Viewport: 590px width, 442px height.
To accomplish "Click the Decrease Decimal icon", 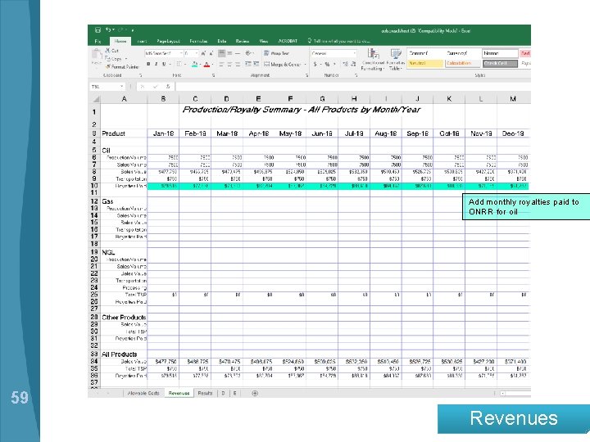I will click(353, 65).
